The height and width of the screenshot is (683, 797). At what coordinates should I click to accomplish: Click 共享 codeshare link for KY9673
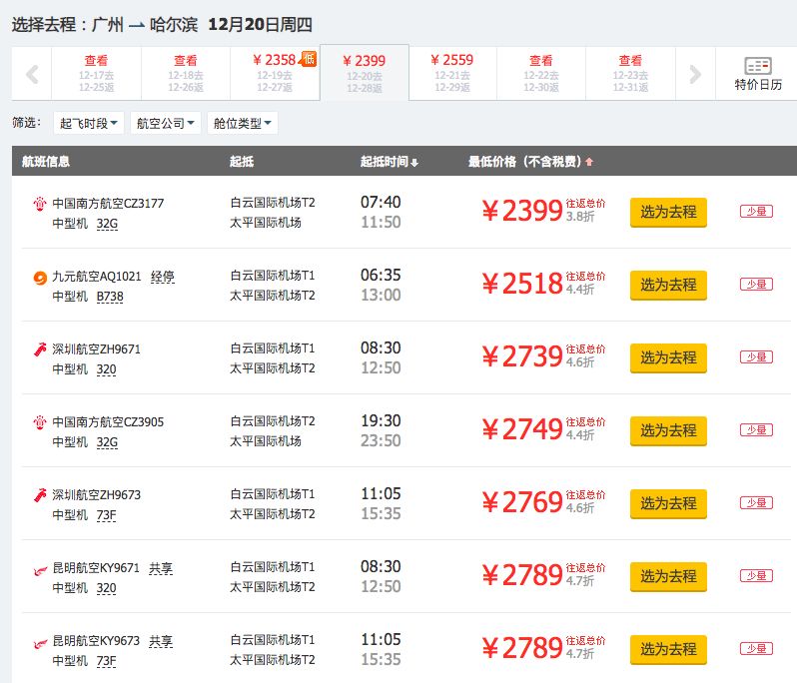click(x=161, y=641)
